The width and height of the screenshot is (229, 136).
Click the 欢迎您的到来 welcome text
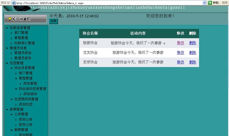coord(160,16)
